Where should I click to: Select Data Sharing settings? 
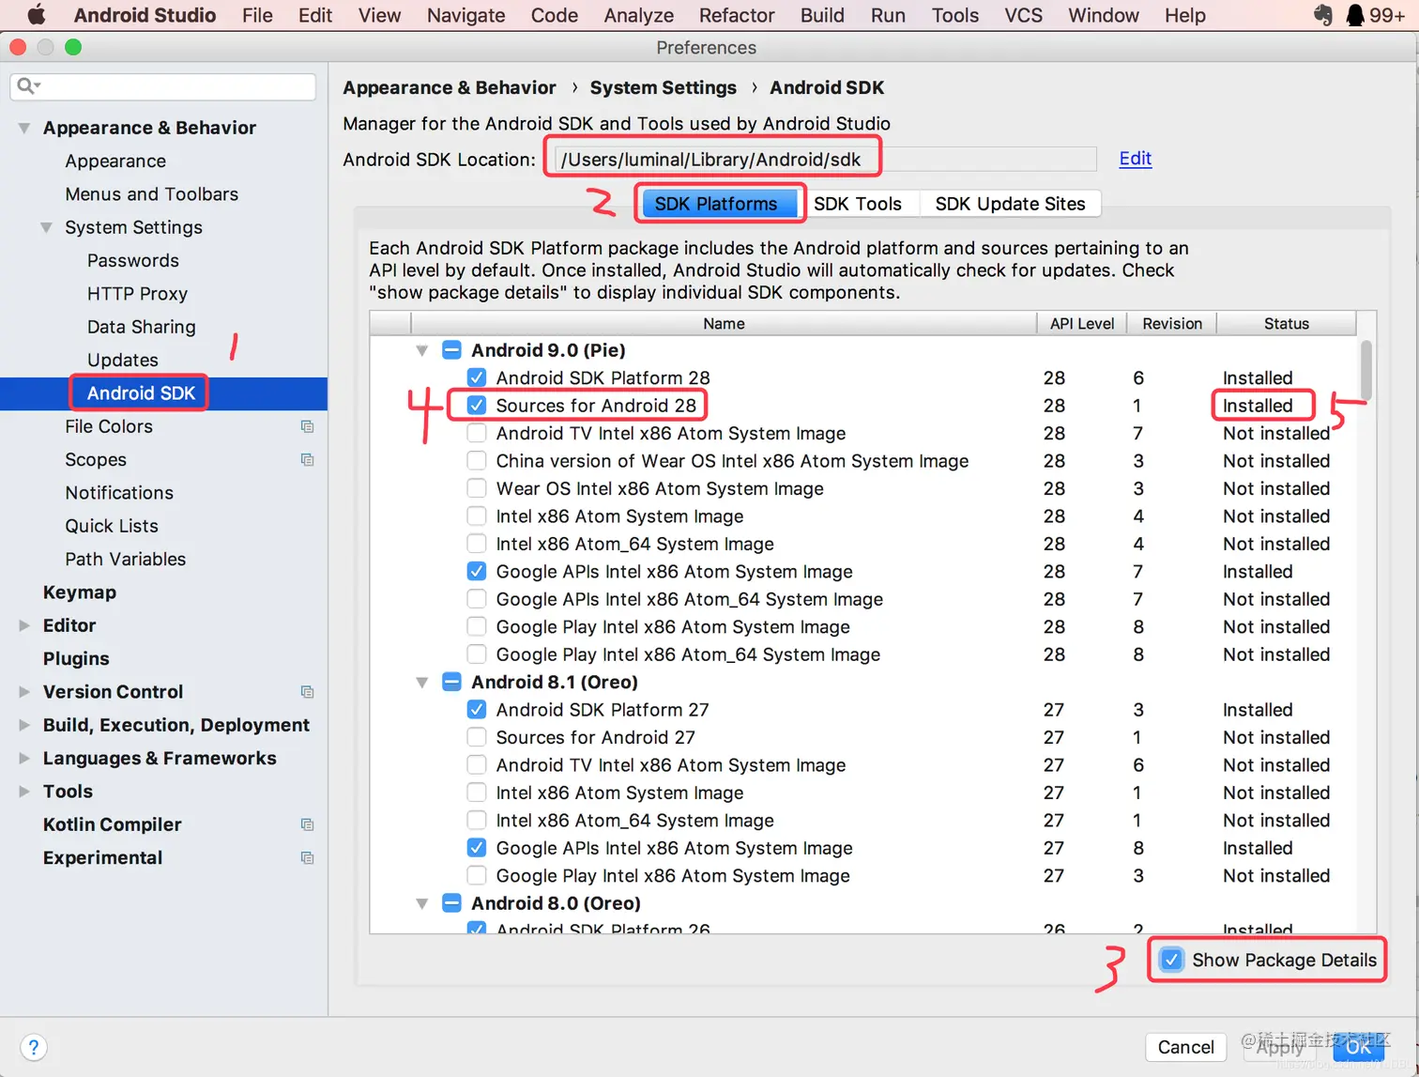[x=142, y=327]
